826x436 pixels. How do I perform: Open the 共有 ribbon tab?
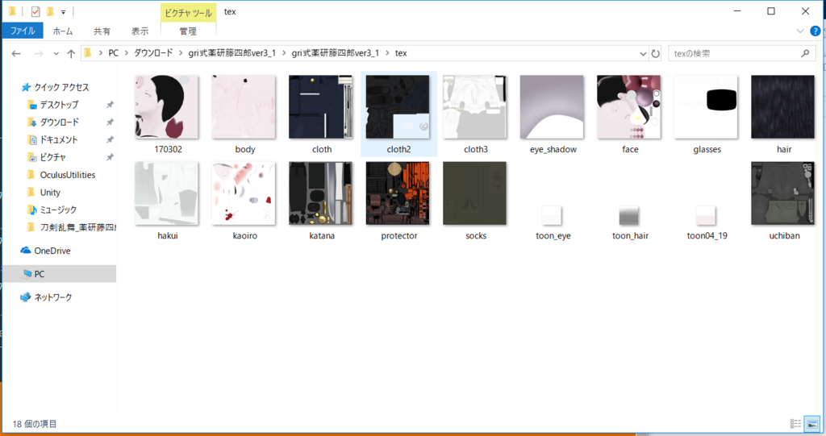[x=102, y=31]
